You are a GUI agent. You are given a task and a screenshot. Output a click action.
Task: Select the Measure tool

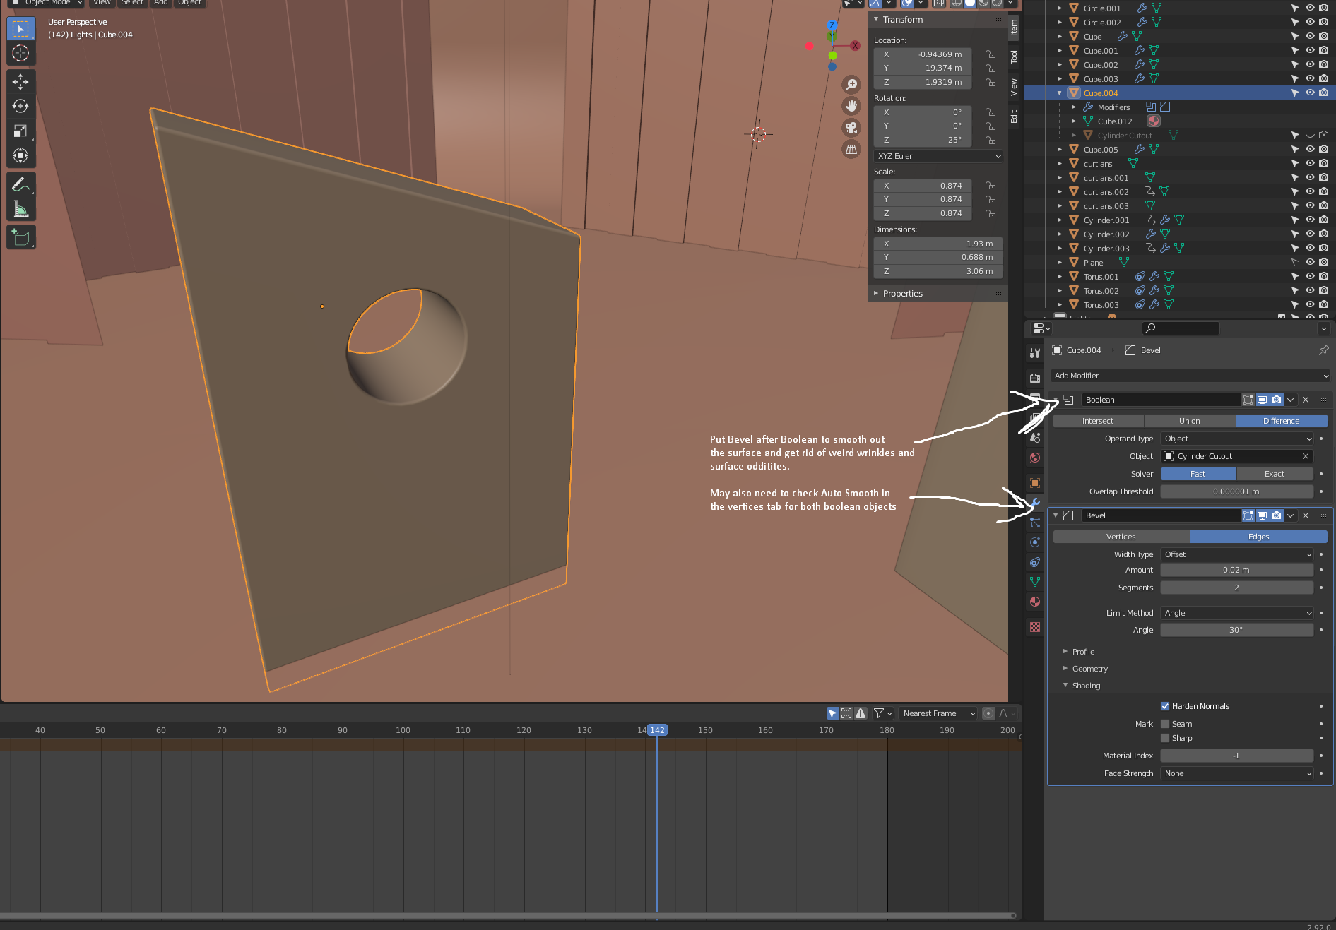[20, 210]
